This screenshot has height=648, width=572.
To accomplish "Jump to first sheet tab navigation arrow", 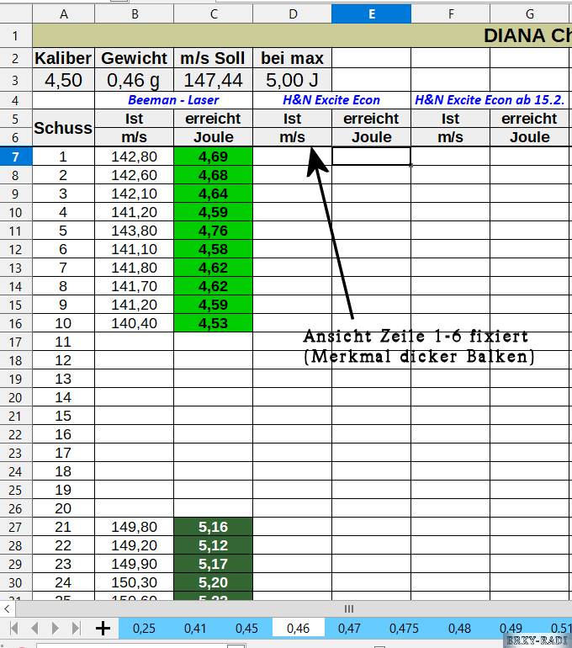I will point(14,629).
